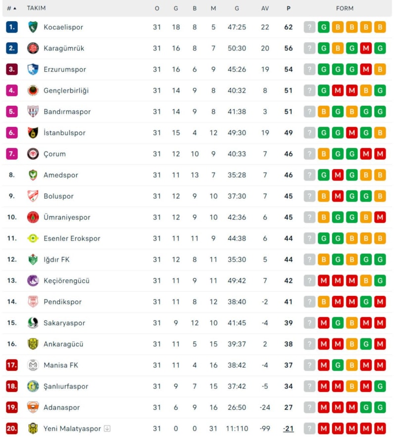Click the position 1 rank badge
Screen dimensions: 396x437
12,27
